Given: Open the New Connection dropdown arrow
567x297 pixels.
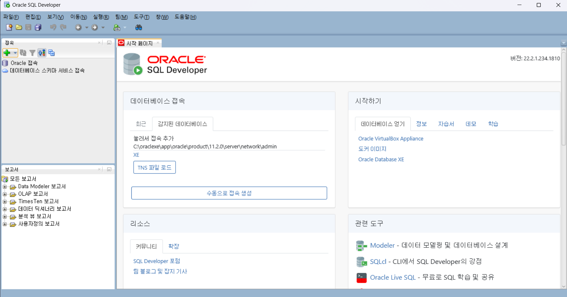Looking at the screenshot, I should (15, 53).
